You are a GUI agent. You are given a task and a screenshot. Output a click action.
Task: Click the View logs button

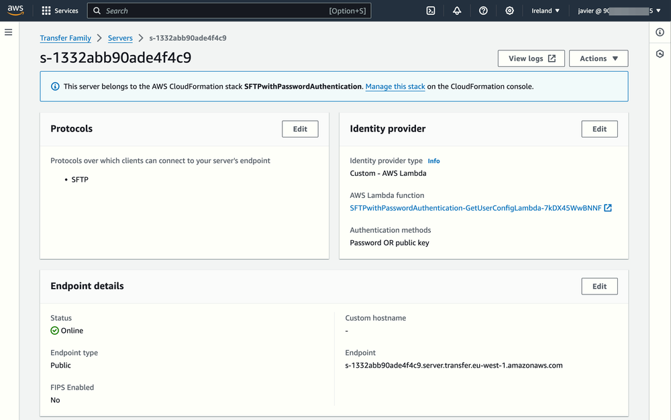click(x=531, y=58)
